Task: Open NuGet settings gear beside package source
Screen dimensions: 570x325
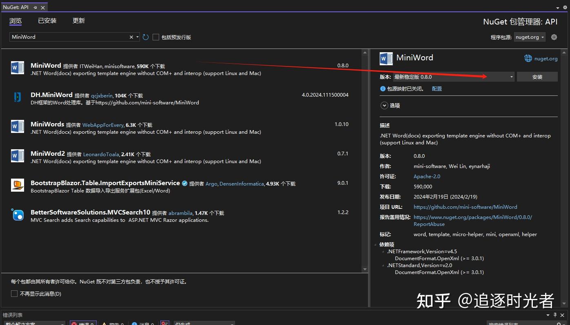Action: (x=554, y=37)
